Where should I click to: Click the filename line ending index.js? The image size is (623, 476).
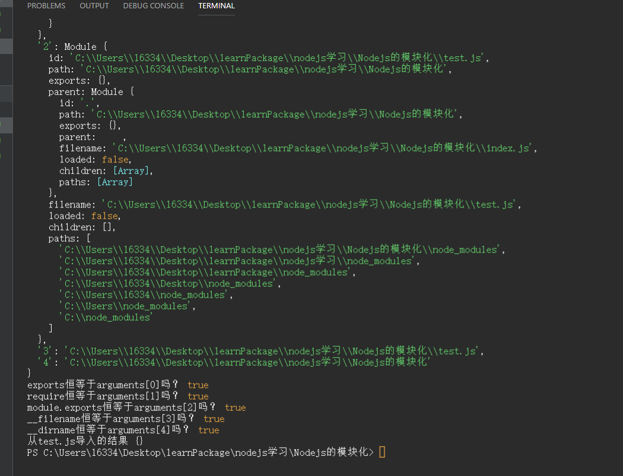point(298,148)
